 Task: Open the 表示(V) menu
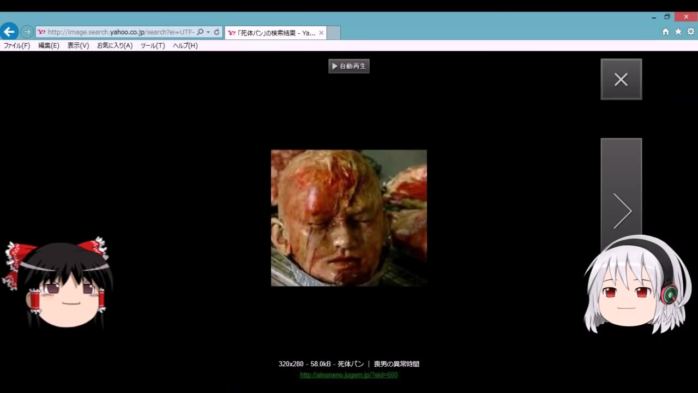[x=78, y=46]
